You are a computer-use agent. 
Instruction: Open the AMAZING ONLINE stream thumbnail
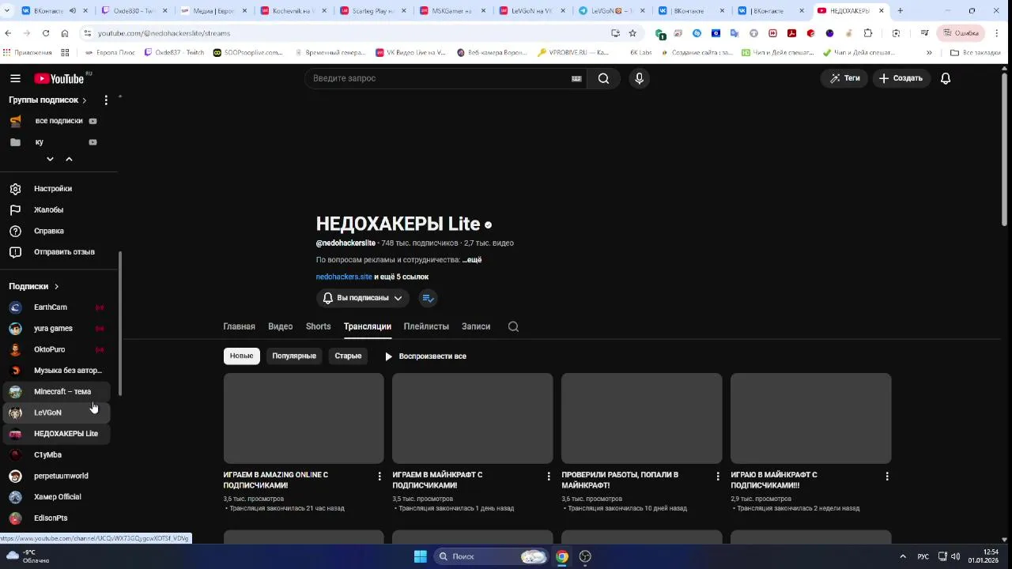click(x=304, y=418)
